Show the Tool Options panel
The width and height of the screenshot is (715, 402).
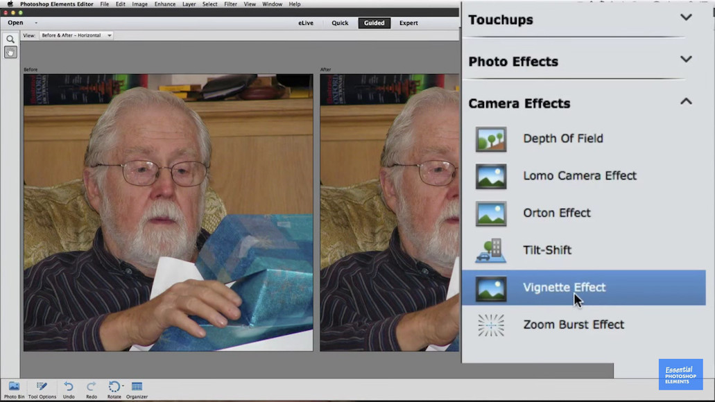(x=42, y=390)
